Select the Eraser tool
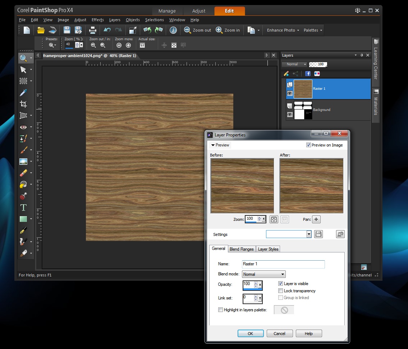408x349 pixels. coord(23,173)
